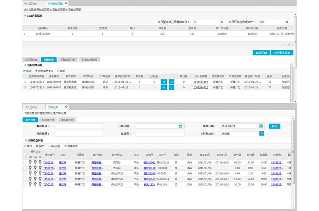Image resolution: width=319 pixels, height=211 pixels.
Task: Click the 智能匹配 button
Action: point(262,53)
